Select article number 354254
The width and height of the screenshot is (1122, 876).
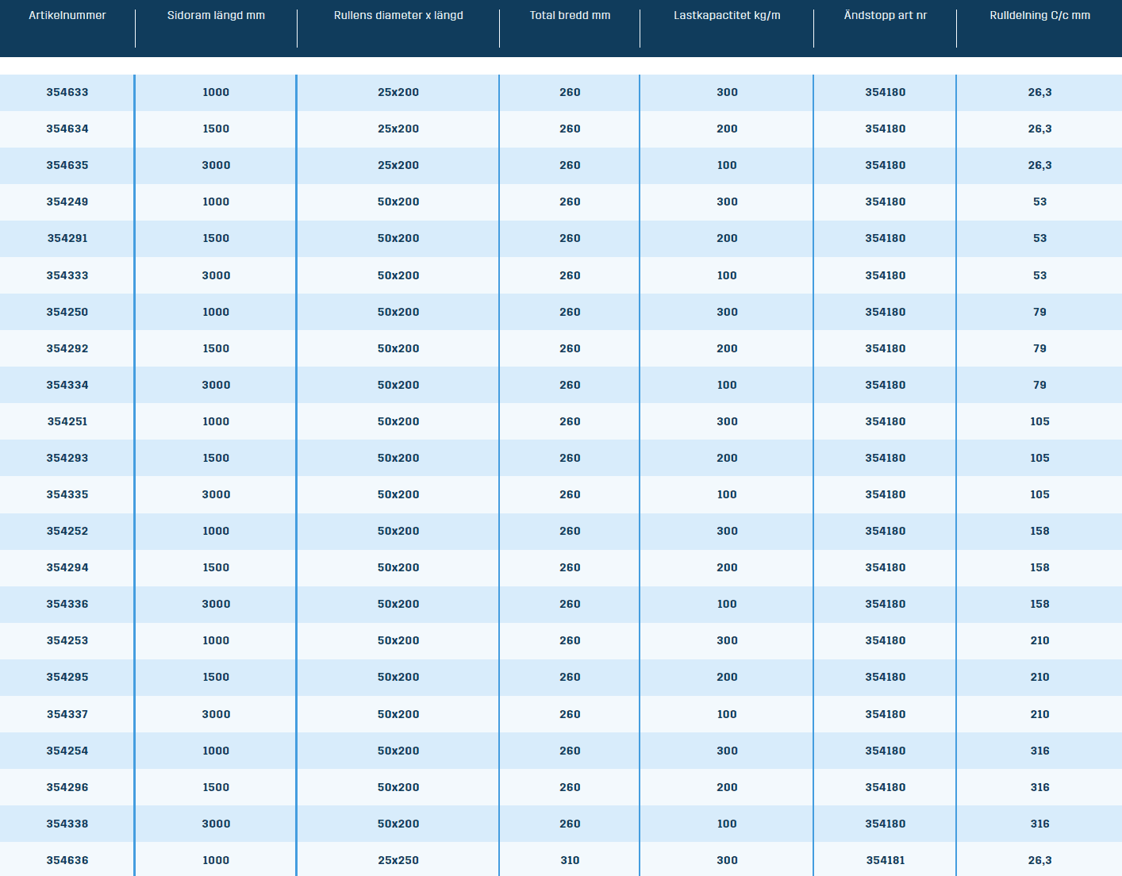[x=67, y=751]
